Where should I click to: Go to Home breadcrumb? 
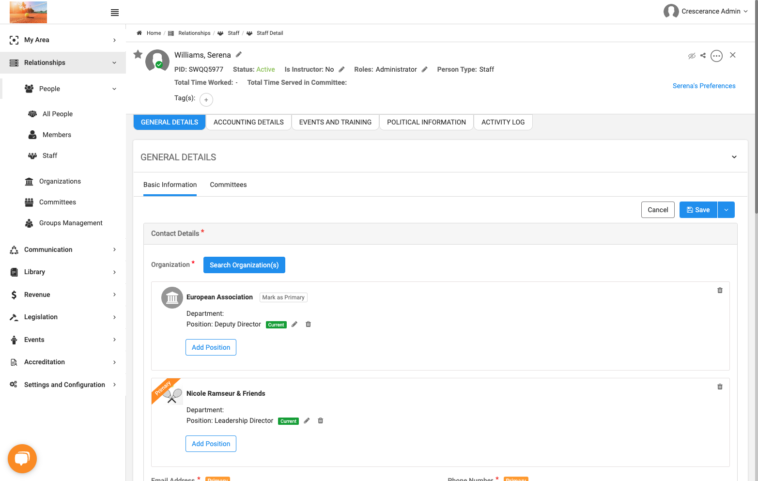[x=154, y=33]
